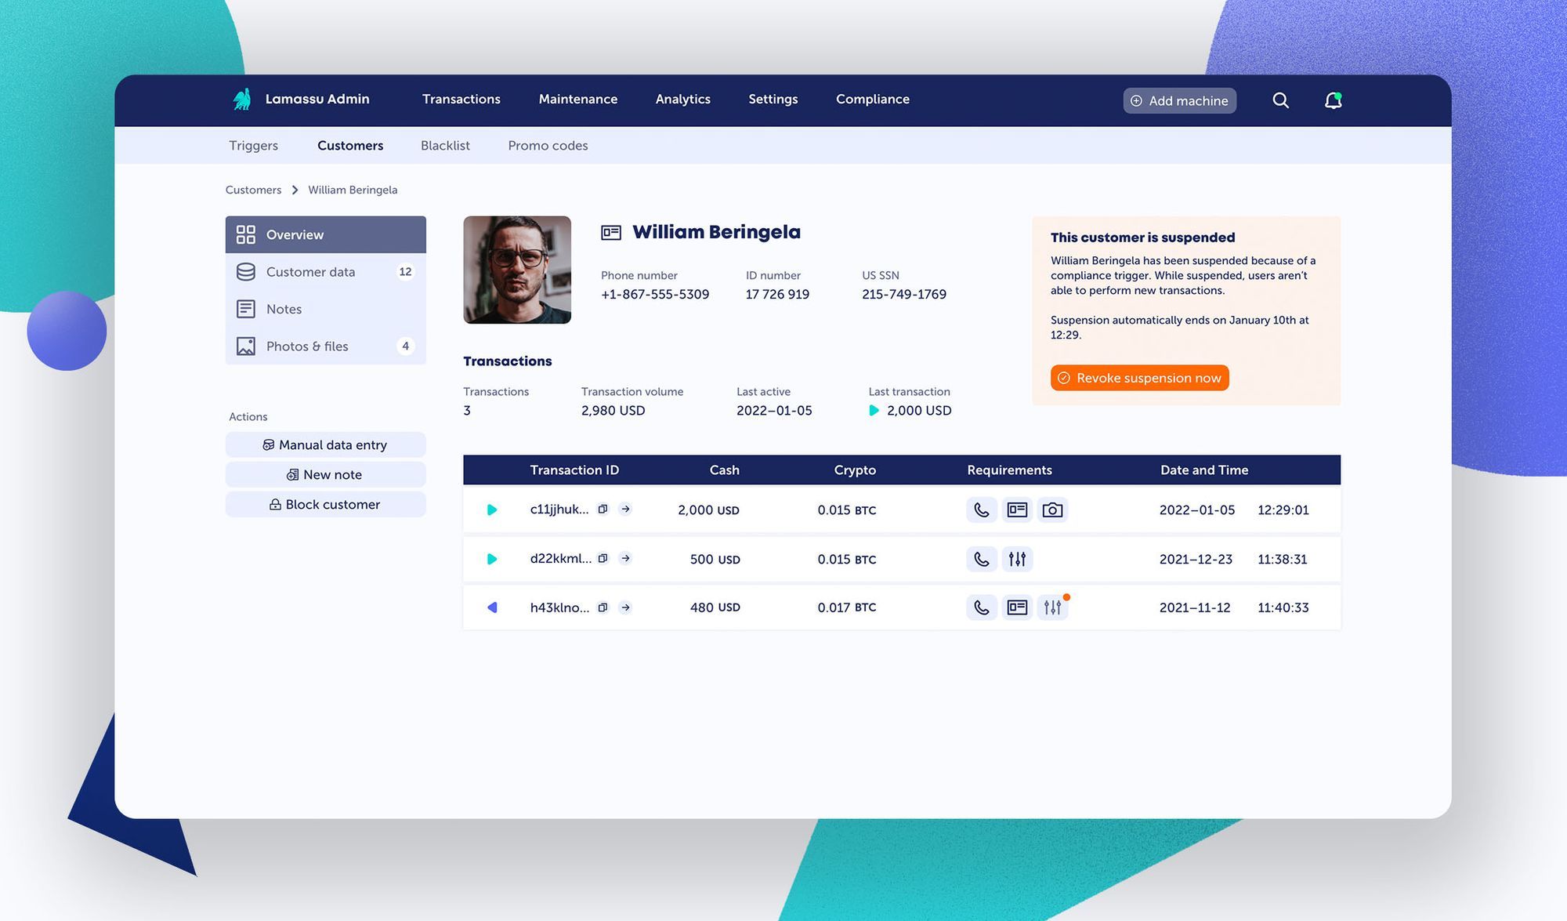Navigate to Customers via the breadcrumb
Viewport: 1567px width, 921px height.
[253, 189]
